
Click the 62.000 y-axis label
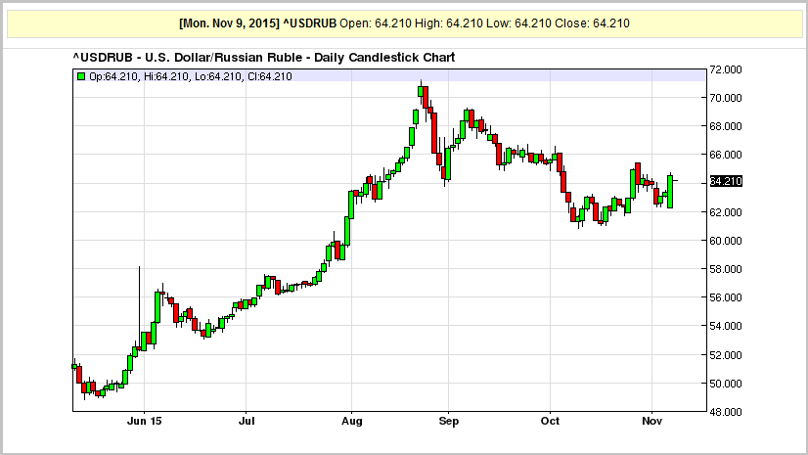click(726, 212)
